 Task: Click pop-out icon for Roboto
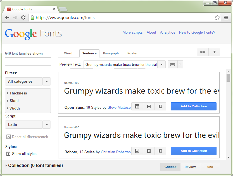click(160, 151)
